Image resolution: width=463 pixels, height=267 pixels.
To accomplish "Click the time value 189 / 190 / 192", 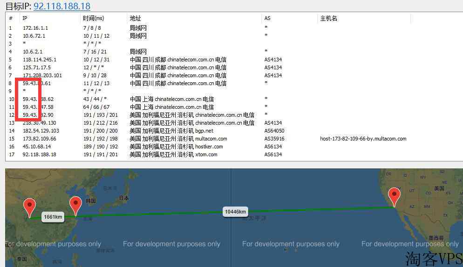I will point(101,147).
